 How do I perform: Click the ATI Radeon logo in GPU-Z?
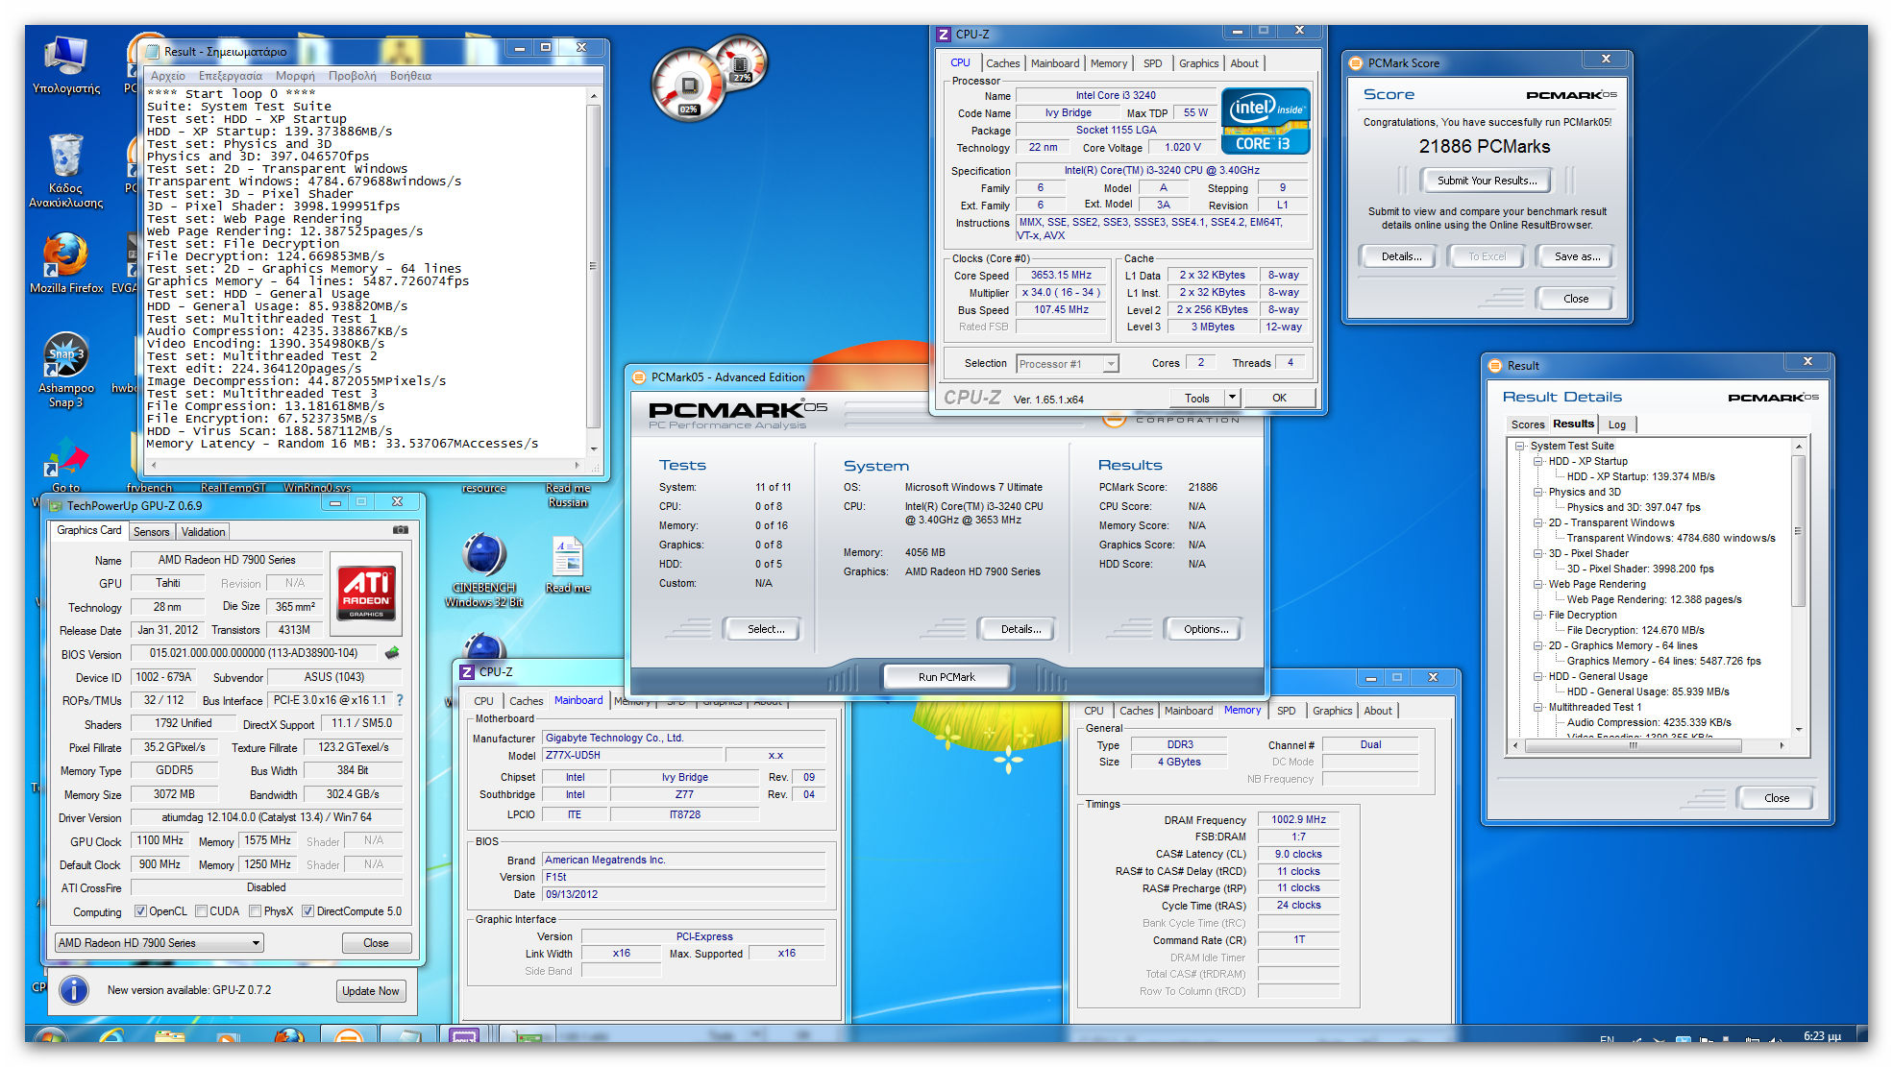pos(365,594)
